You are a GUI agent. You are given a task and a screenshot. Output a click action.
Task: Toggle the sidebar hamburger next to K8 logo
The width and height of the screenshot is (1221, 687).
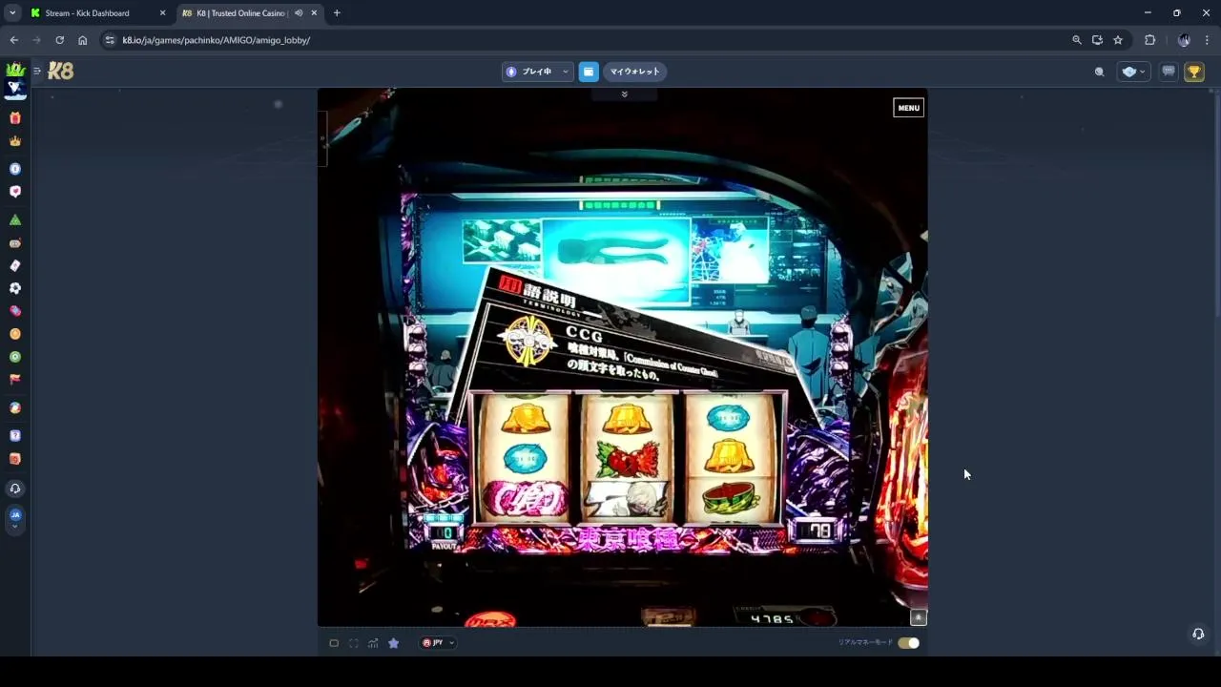(x=36, y=72)
